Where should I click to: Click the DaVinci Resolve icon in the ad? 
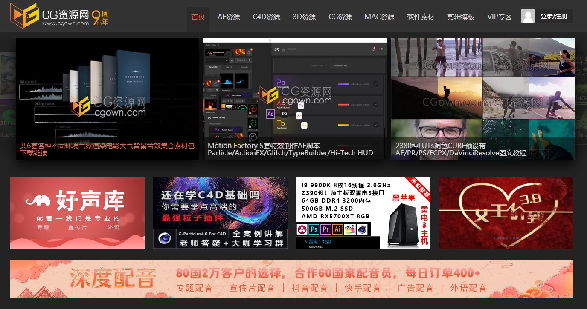(x=302, y=229)
